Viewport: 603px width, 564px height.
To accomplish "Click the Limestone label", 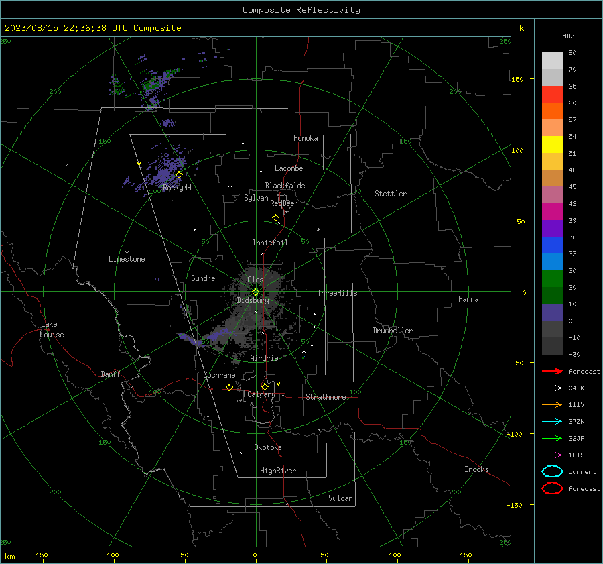I will point(127,259).
